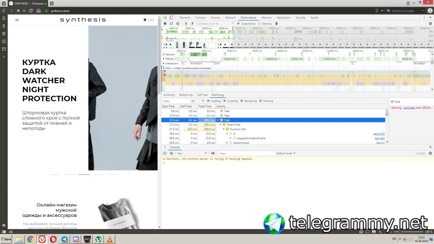Enable the Memory checkbox
The height and width of the screenshot is (244, 434).
(x=259, y=24)
